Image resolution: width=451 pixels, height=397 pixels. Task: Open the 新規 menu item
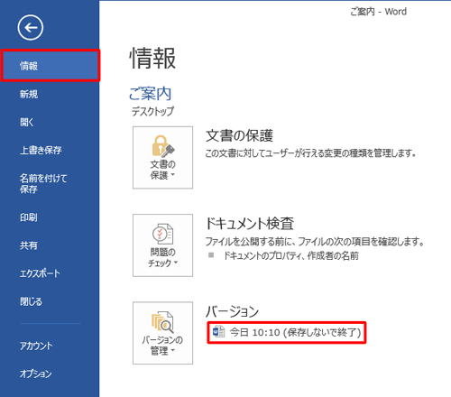tap(29, 94)
